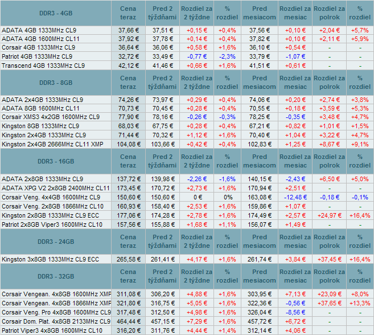
Task: Select the '140,15 €' month-ago price cell
Action: pyautogui.click(x=260, y=179)
